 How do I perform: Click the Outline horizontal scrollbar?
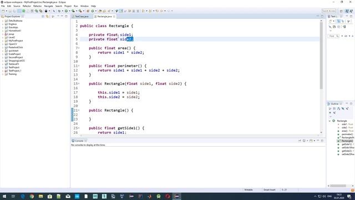pyautogui.click(x=338, y=186)
